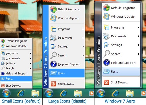Click Windows Update icon in Large Icons menu
146x105 pixels.
(x=53, y=18)
